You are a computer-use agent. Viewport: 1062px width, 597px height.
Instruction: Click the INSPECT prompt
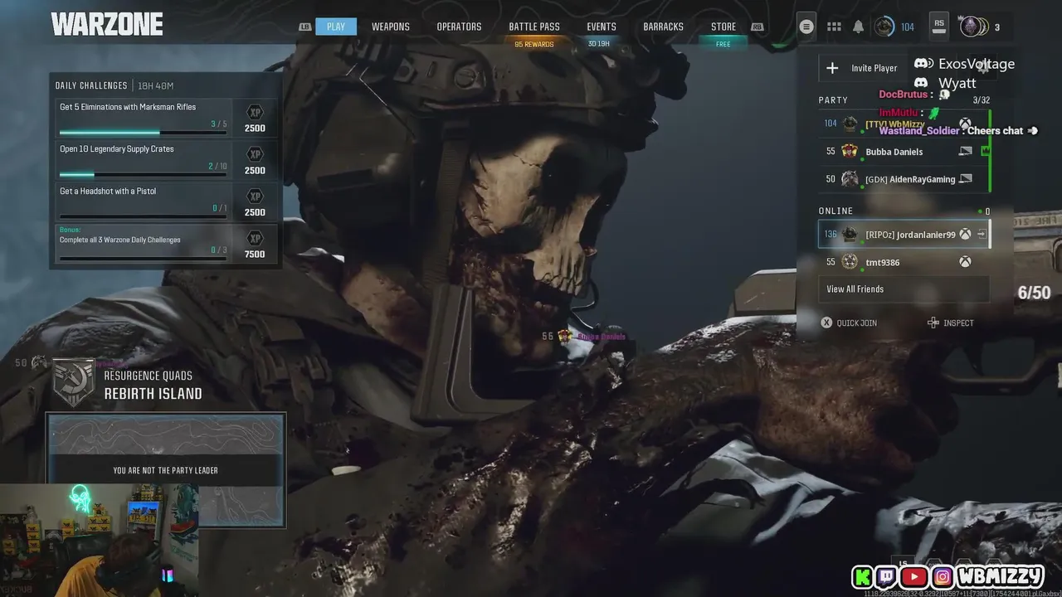(950, 323)
